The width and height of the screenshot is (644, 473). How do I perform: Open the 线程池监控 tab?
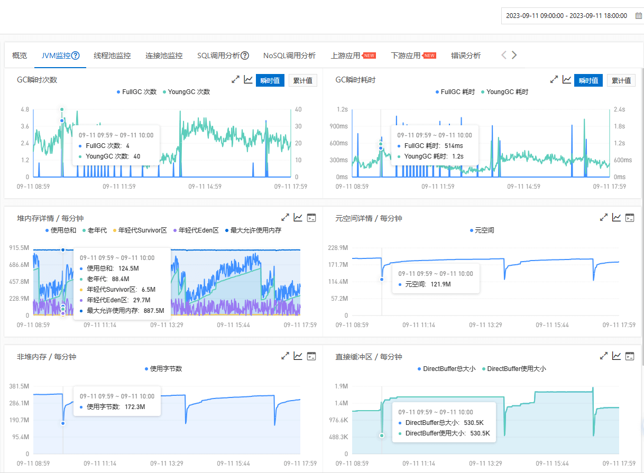point(112,55)
